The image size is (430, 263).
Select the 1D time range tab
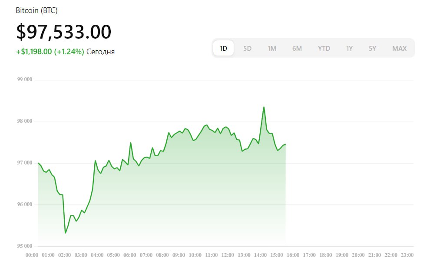pyautogui.click(x=223, y=48)
